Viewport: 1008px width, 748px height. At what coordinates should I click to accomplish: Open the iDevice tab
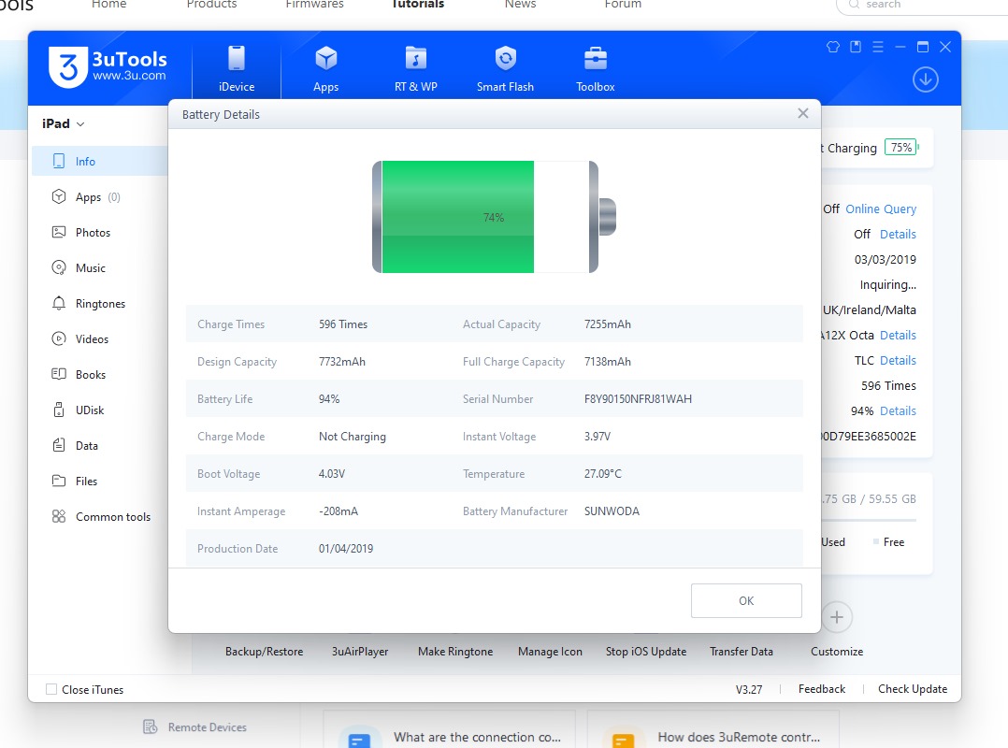(237, 68)
